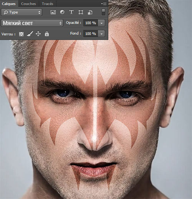Lock transparent pixels
This screenshot has height=199, width=192.
[x=21, y=34]
